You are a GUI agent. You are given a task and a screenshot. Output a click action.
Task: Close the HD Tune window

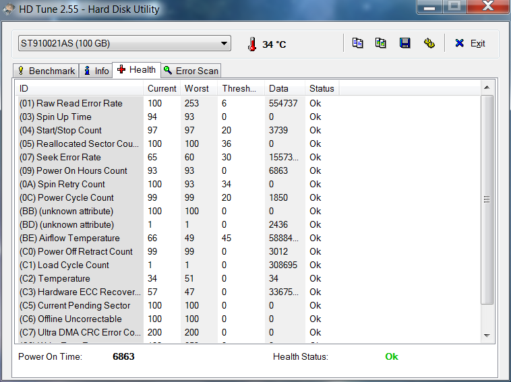(x=488, y=7)
